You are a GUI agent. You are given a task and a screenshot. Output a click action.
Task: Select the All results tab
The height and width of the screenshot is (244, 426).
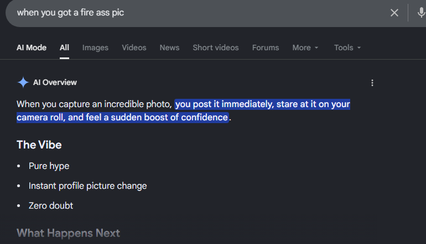point(64,47)
